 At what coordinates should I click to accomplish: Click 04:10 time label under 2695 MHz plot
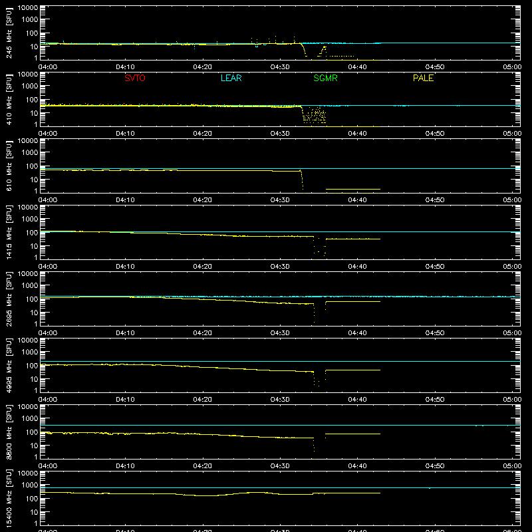point(125,333)
